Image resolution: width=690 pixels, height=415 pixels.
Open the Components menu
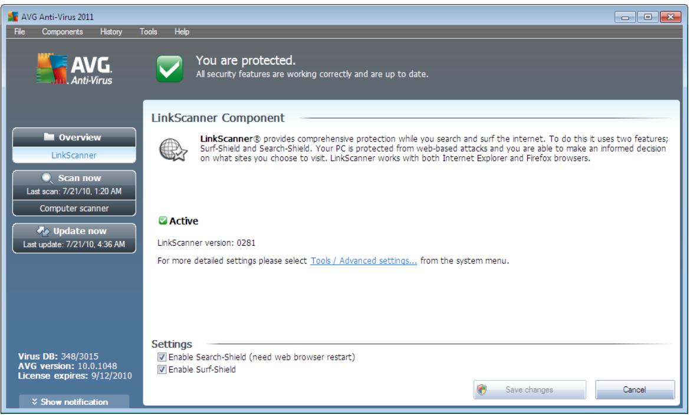pos(62,32)
